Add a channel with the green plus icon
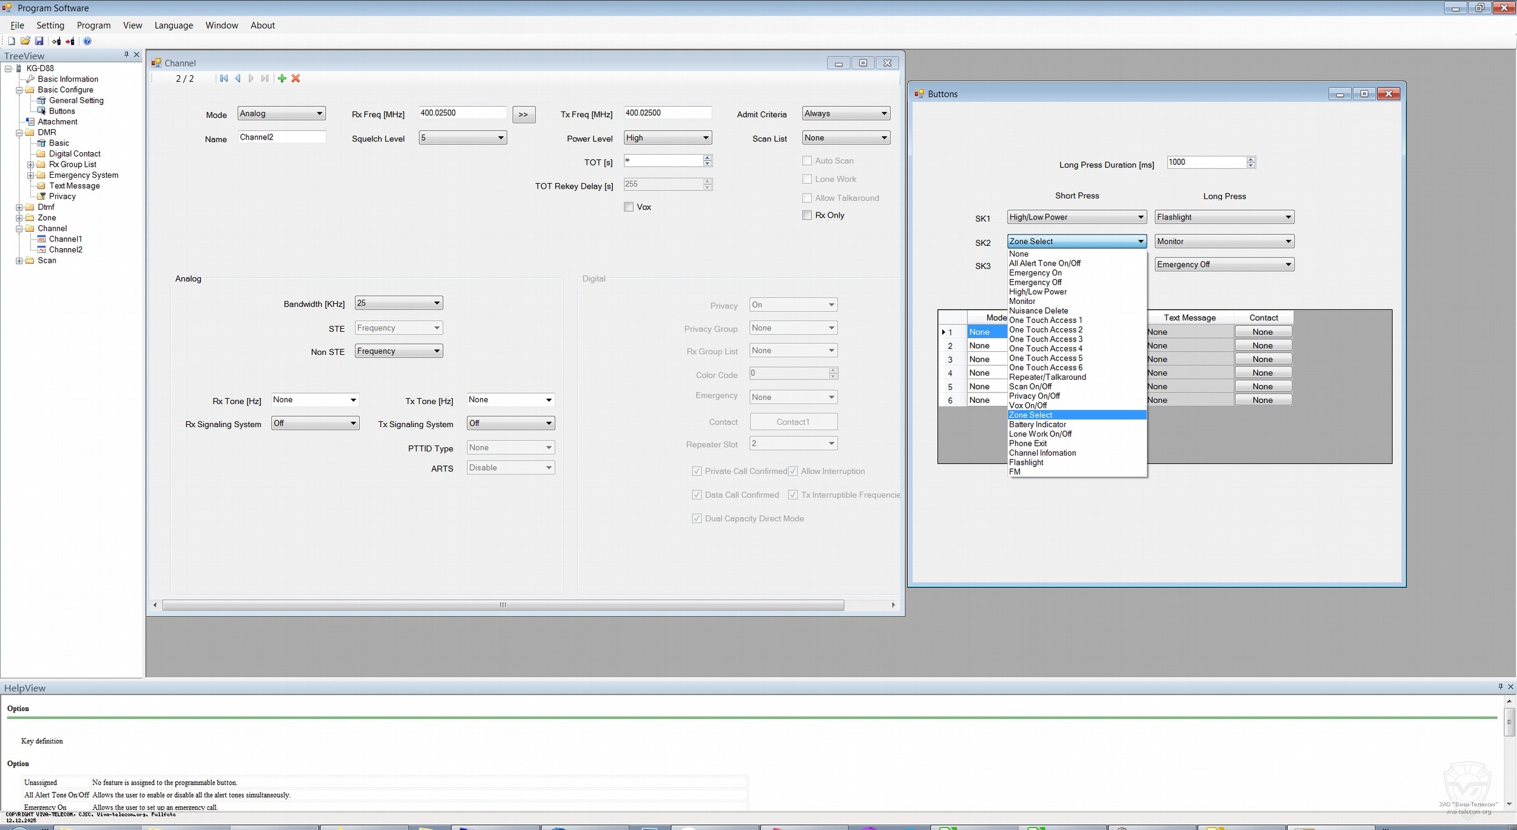This screenshot has width=1517, height=830. tap(282, 78)
